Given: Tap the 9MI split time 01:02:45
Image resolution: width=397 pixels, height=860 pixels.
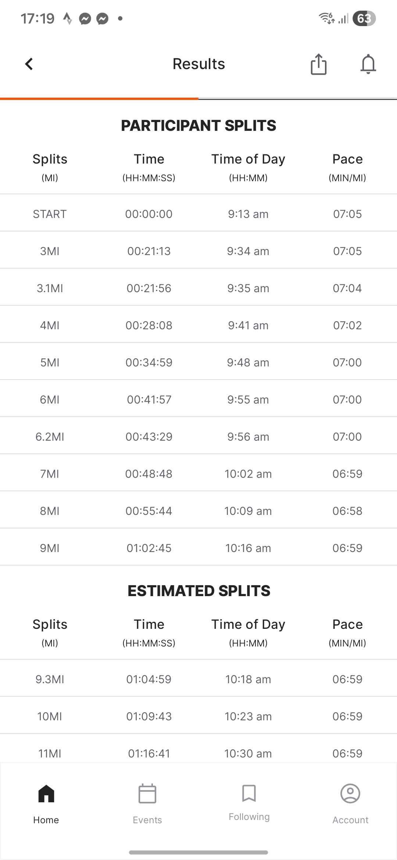Looking at the screenshot, I should pos(149,548).
